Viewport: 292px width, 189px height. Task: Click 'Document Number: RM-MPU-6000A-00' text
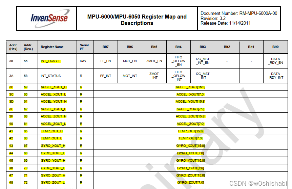239,13
